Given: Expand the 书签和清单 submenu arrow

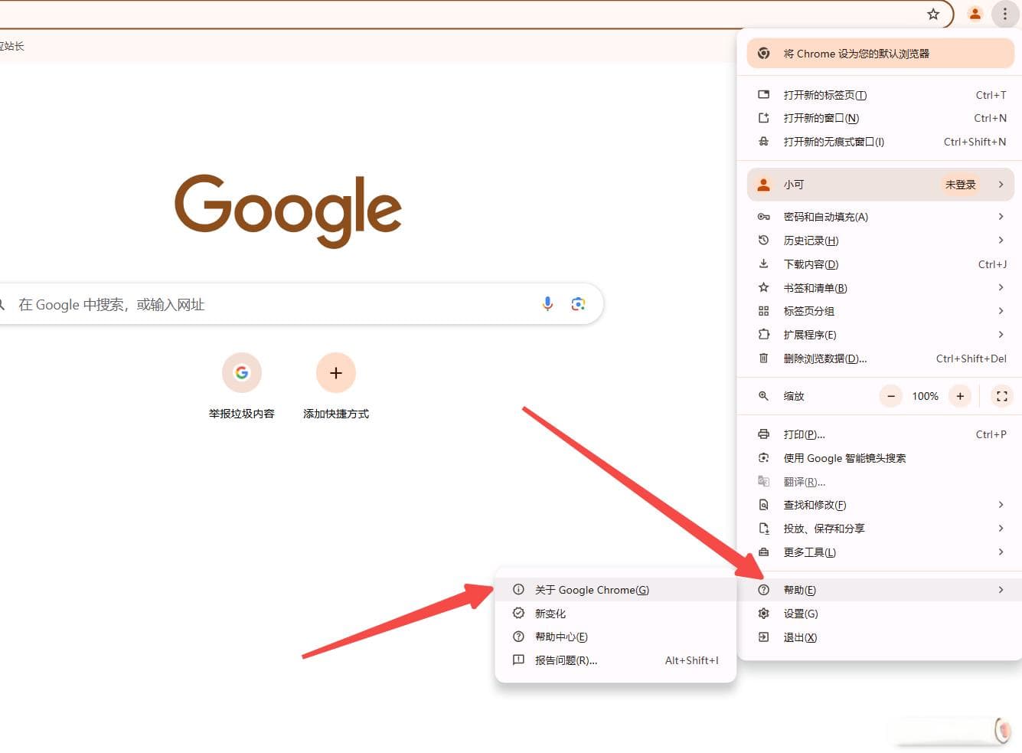Looking at the screenshot, I should (x=1001, y=287).
